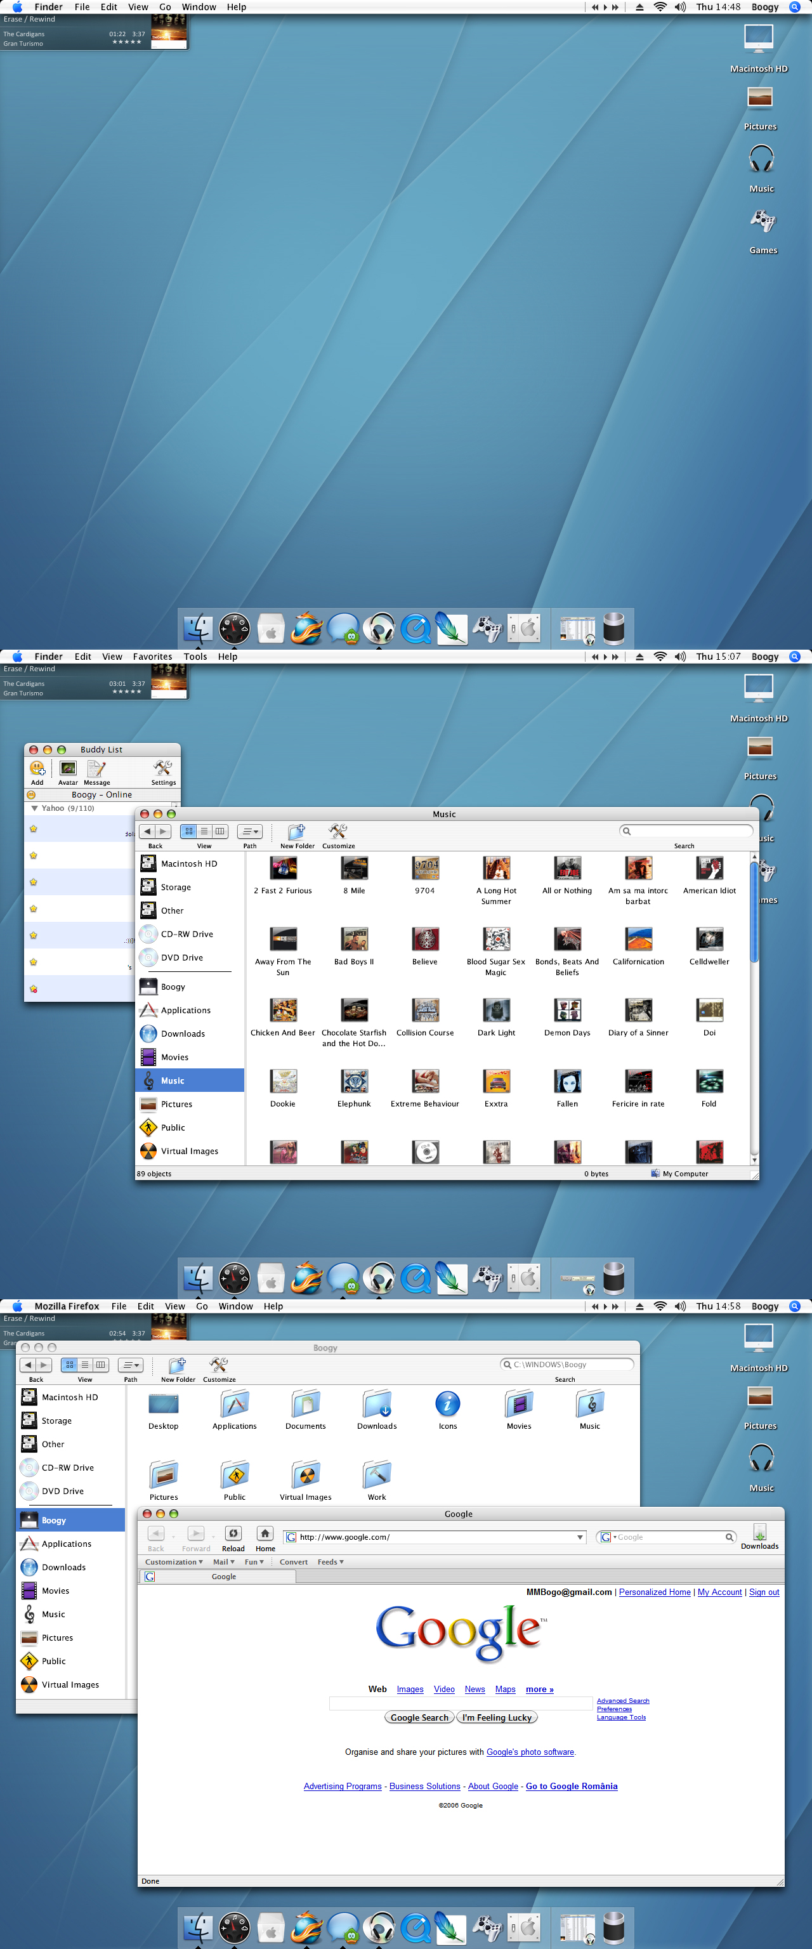The image size is (812, 1949).
Task: Open Virtual Images in Music window sidebar
Action: pyautogui.click(x=190, y=1151)
